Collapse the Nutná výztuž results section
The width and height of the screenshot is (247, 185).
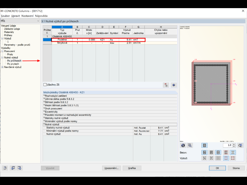(44, 124)
